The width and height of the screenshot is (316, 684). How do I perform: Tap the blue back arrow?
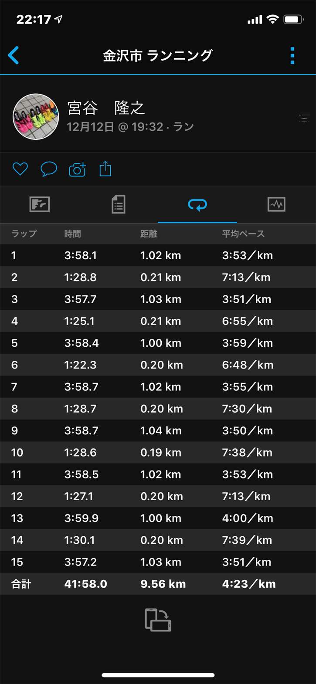(x=14, y=56)
